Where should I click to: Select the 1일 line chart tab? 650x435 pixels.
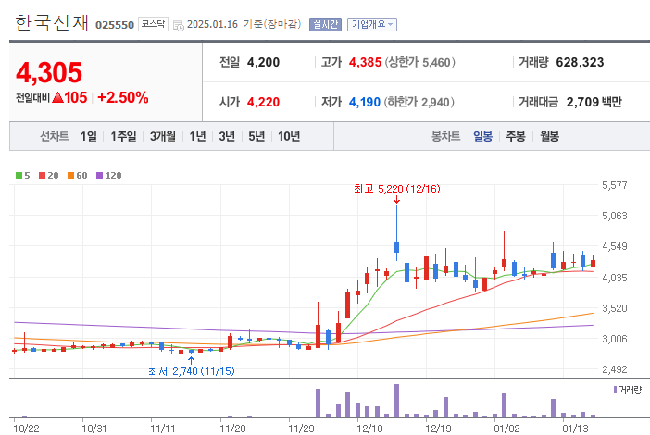point(89,136)
